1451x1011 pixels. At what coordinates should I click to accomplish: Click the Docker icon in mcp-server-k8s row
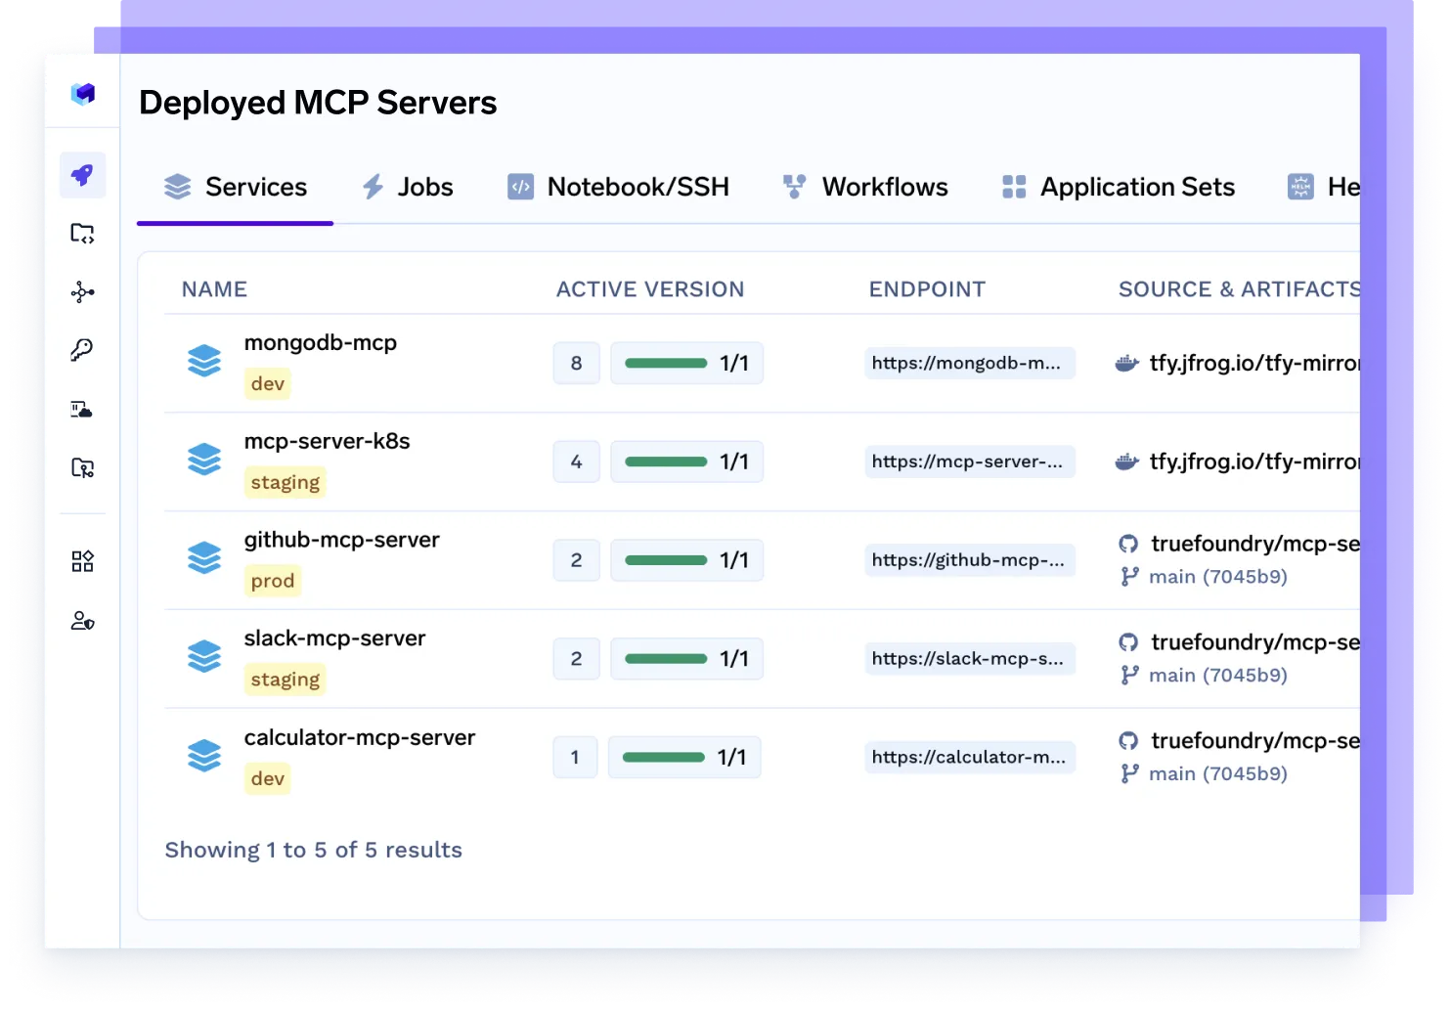point(1127,462)
